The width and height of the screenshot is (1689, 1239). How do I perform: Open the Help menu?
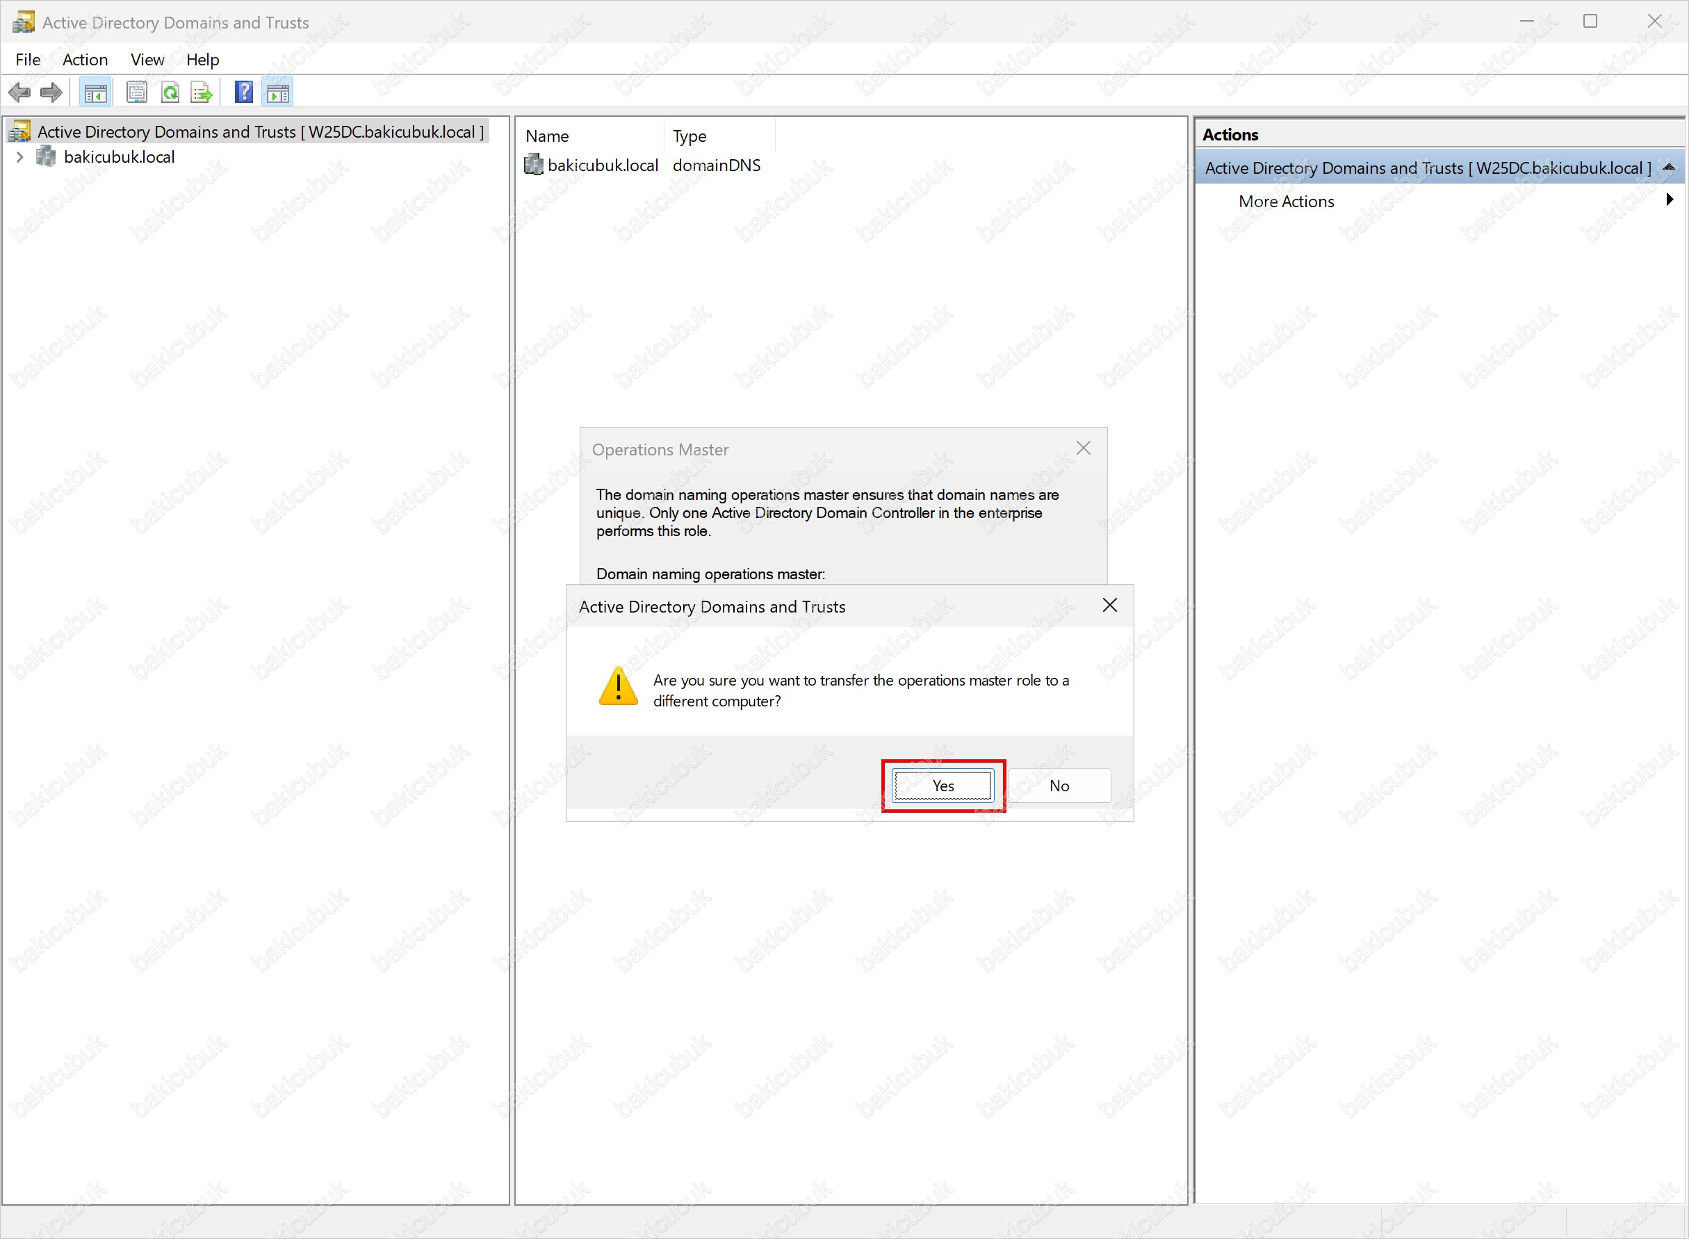[x=202, y=59]
